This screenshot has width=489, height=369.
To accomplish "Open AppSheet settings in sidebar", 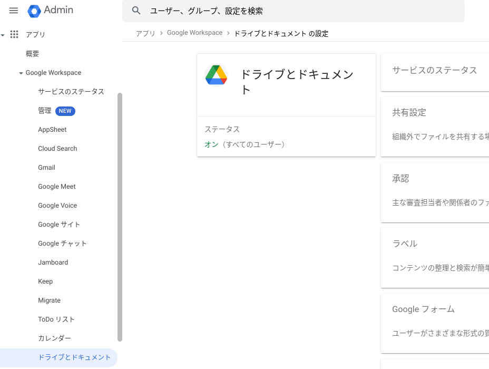I will click(x=52, y=130).
